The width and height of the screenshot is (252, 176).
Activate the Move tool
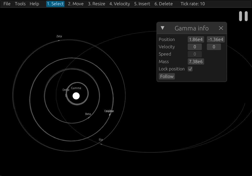coord(76,4)
